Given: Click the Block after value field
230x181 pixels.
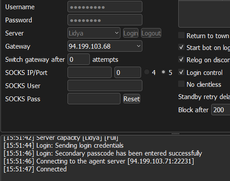Looking at the screenshot, I should pyautogui.click(x=221, y=110).
